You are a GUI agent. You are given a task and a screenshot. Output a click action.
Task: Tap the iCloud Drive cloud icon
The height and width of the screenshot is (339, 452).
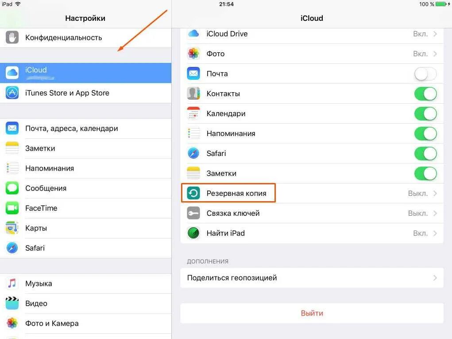pyautogui.click(x=193, y=34)
